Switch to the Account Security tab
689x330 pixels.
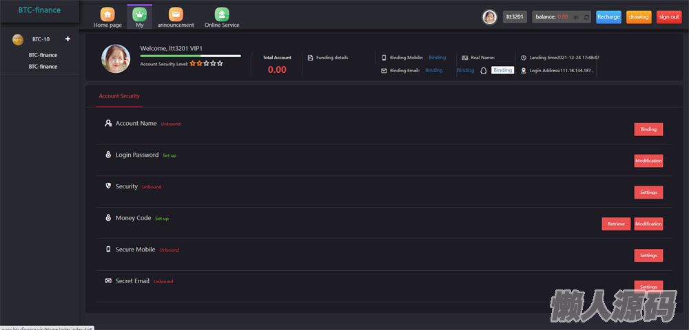coord(119,96)
